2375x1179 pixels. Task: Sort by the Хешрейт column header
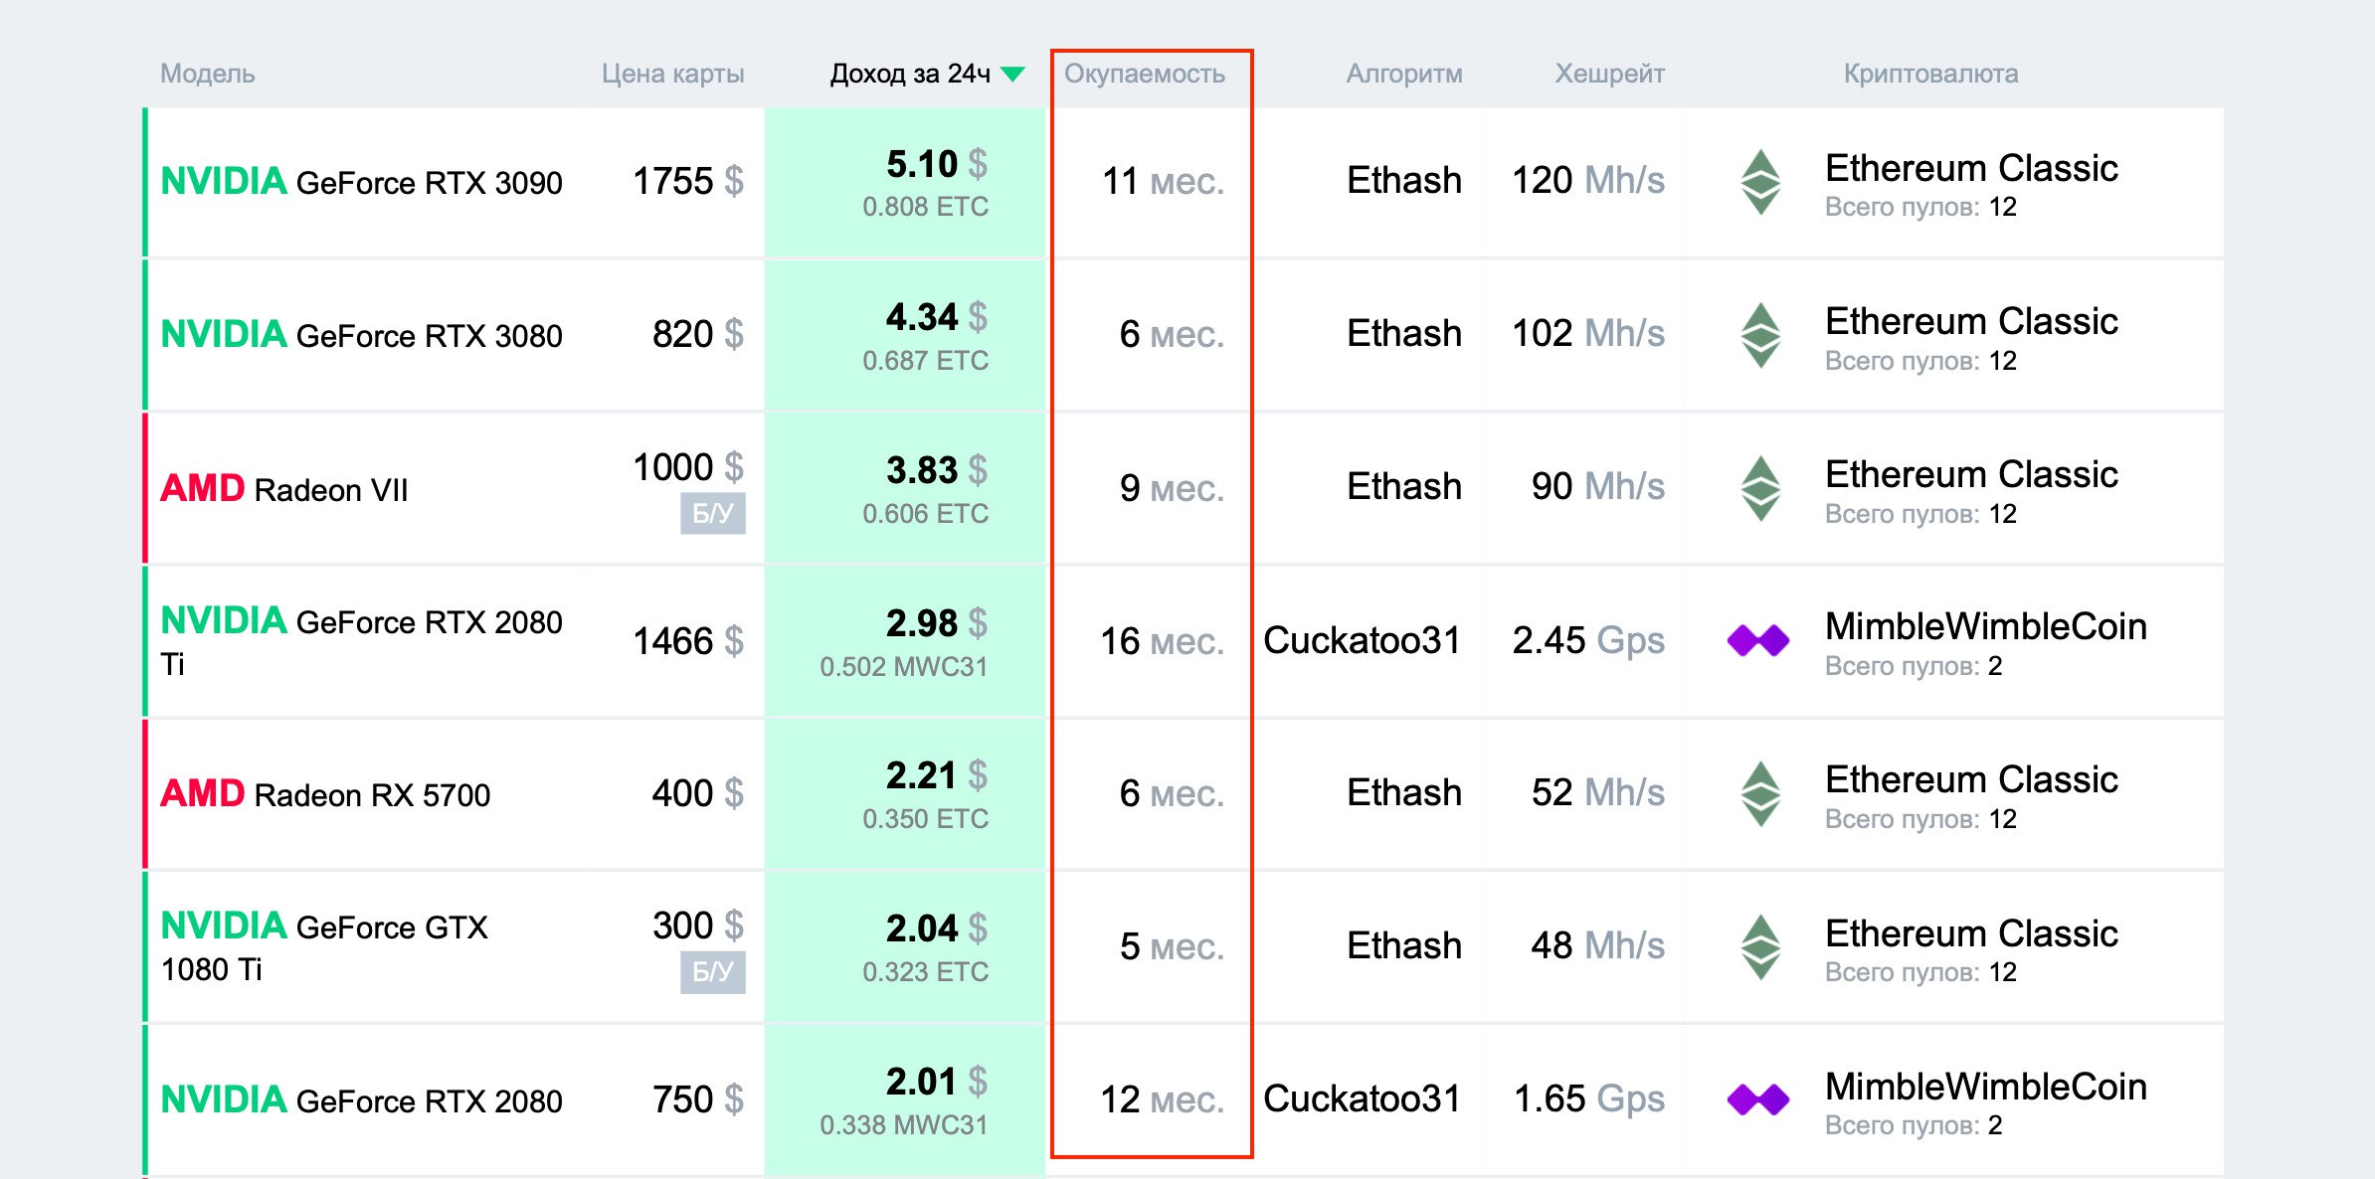point(1609,74)
